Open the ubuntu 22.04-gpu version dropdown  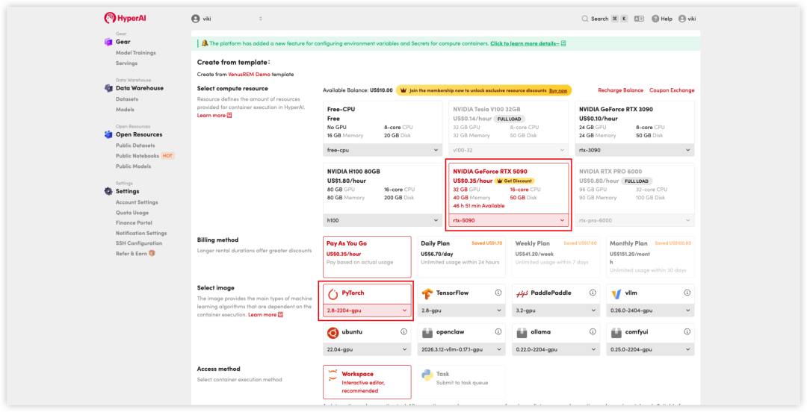click(x=367, y=349)
